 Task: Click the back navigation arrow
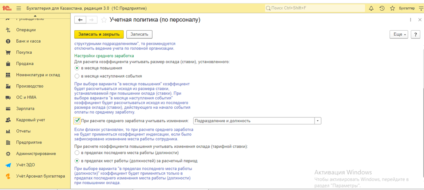[x=80, y=20]
